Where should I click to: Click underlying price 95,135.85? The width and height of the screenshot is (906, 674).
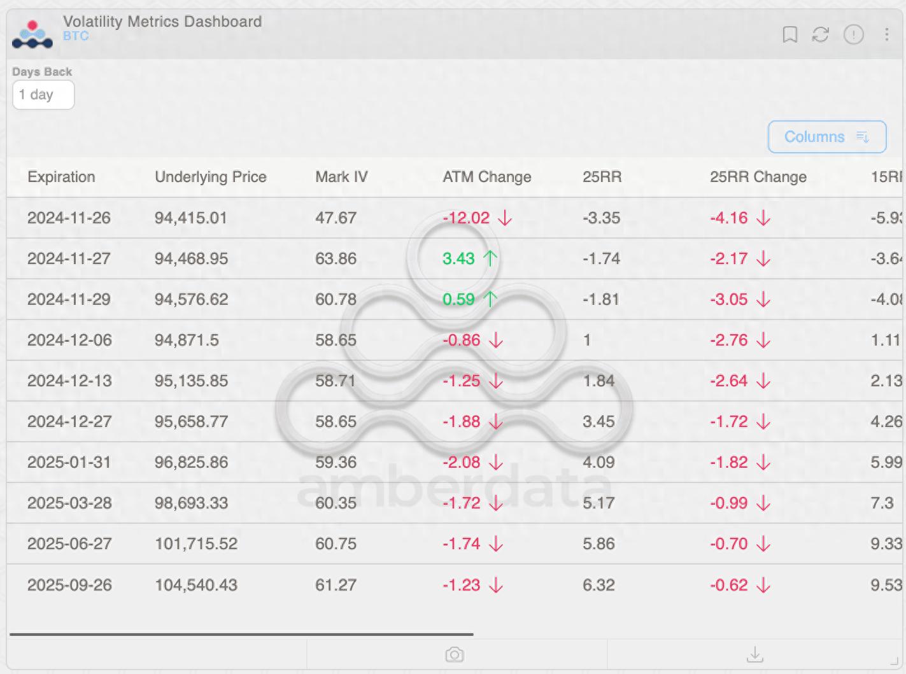point(191,381)
